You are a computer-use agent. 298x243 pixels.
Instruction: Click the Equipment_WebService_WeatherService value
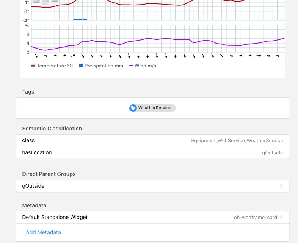click(237, 141)
